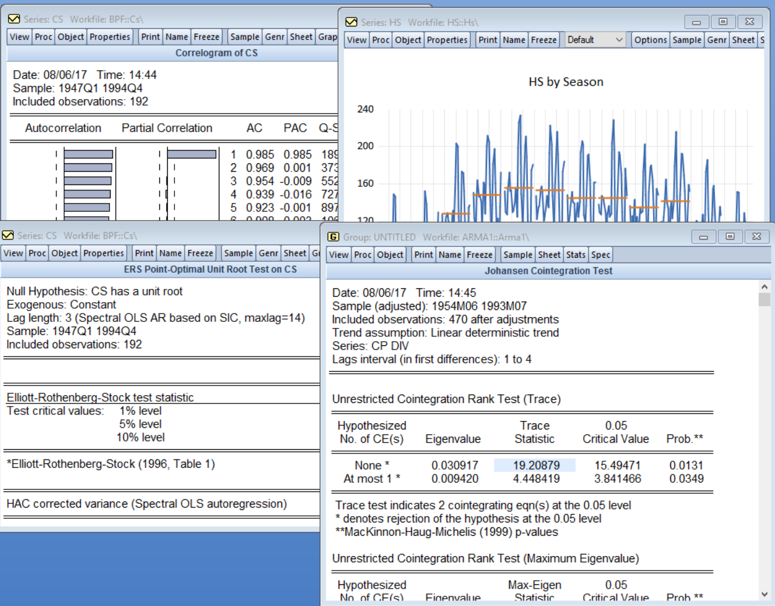
Task: Open the Default dropdown in HS toolbar
Action: click(595, 40)
